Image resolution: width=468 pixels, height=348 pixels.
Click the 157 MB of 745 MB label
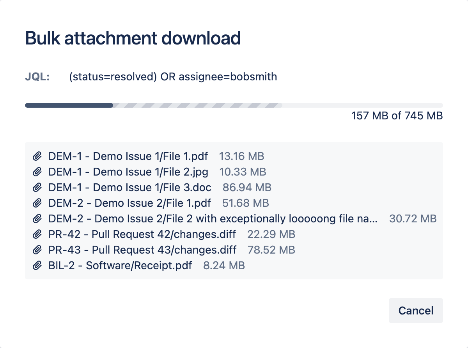pos(396,115)
